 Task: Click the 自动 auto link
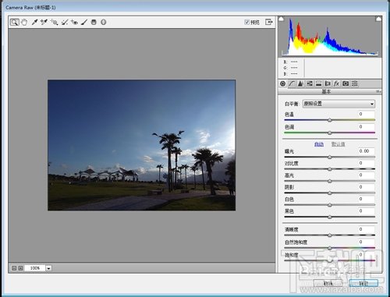pyautogui.click(x=319, y=144)
